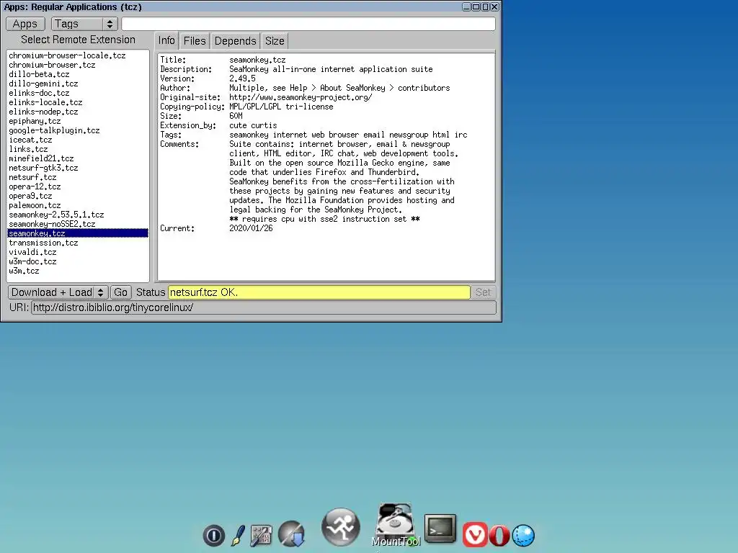Select transmission.tcz extension
The width and height of the screenshot is (738, 553).
pyautogui.click(x=78, y=243)
